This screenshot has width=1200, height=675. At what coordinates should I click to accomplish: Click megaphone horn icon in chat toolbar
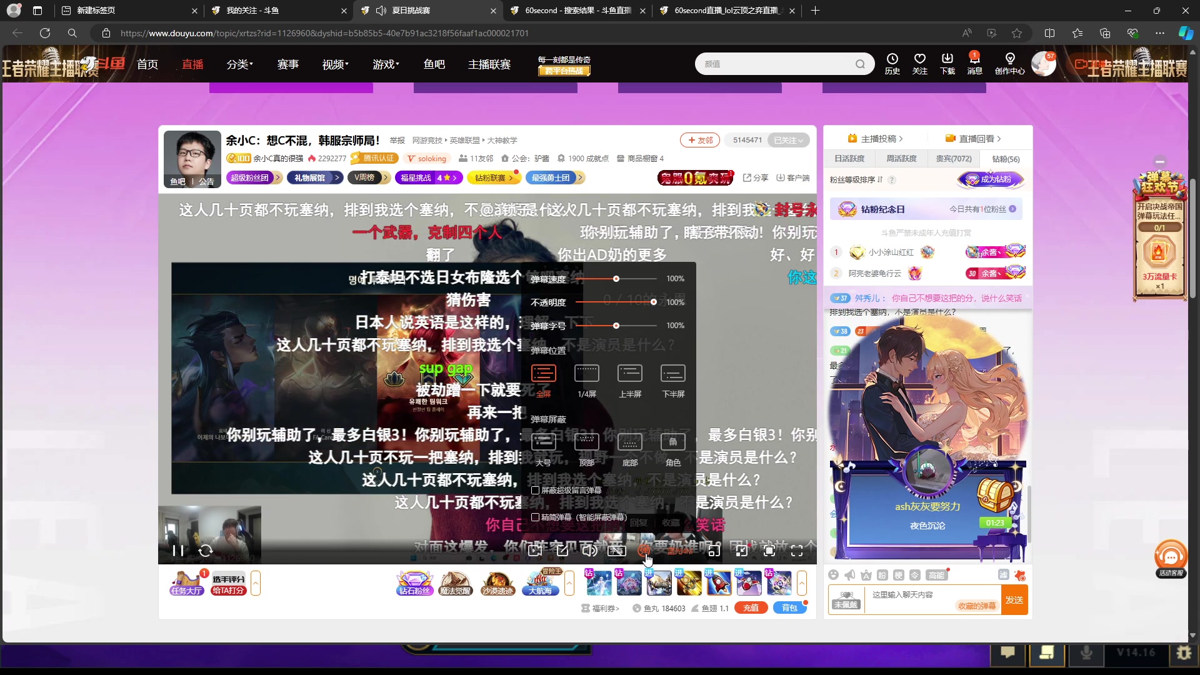click(850, 575)
